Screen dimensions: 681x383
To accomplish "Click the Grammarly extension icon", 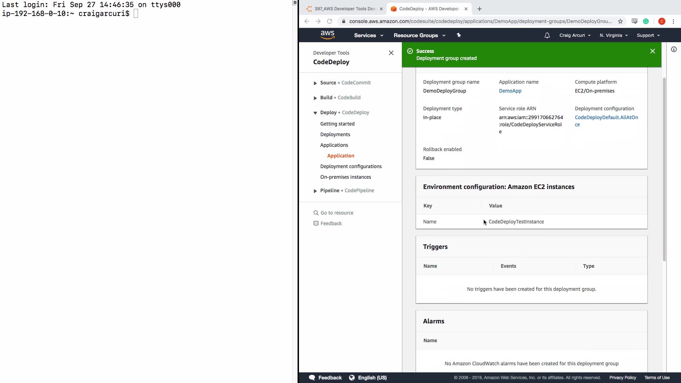I will coord(646,21).
